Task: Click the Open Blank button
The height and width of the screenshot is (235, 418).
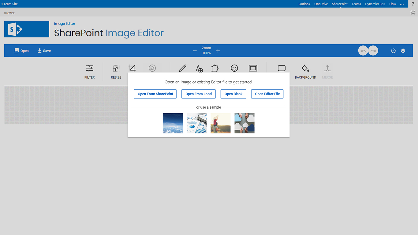Action: click(x=233, y=94)
